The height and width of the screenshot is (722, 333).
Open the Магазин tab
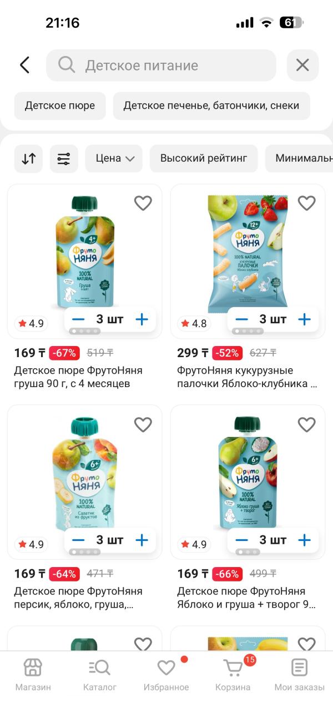[x=33, y=674]
